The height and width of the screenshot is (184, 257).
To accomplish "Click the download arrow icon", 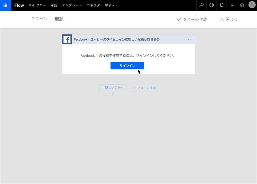I will click(x=232, y=5).
